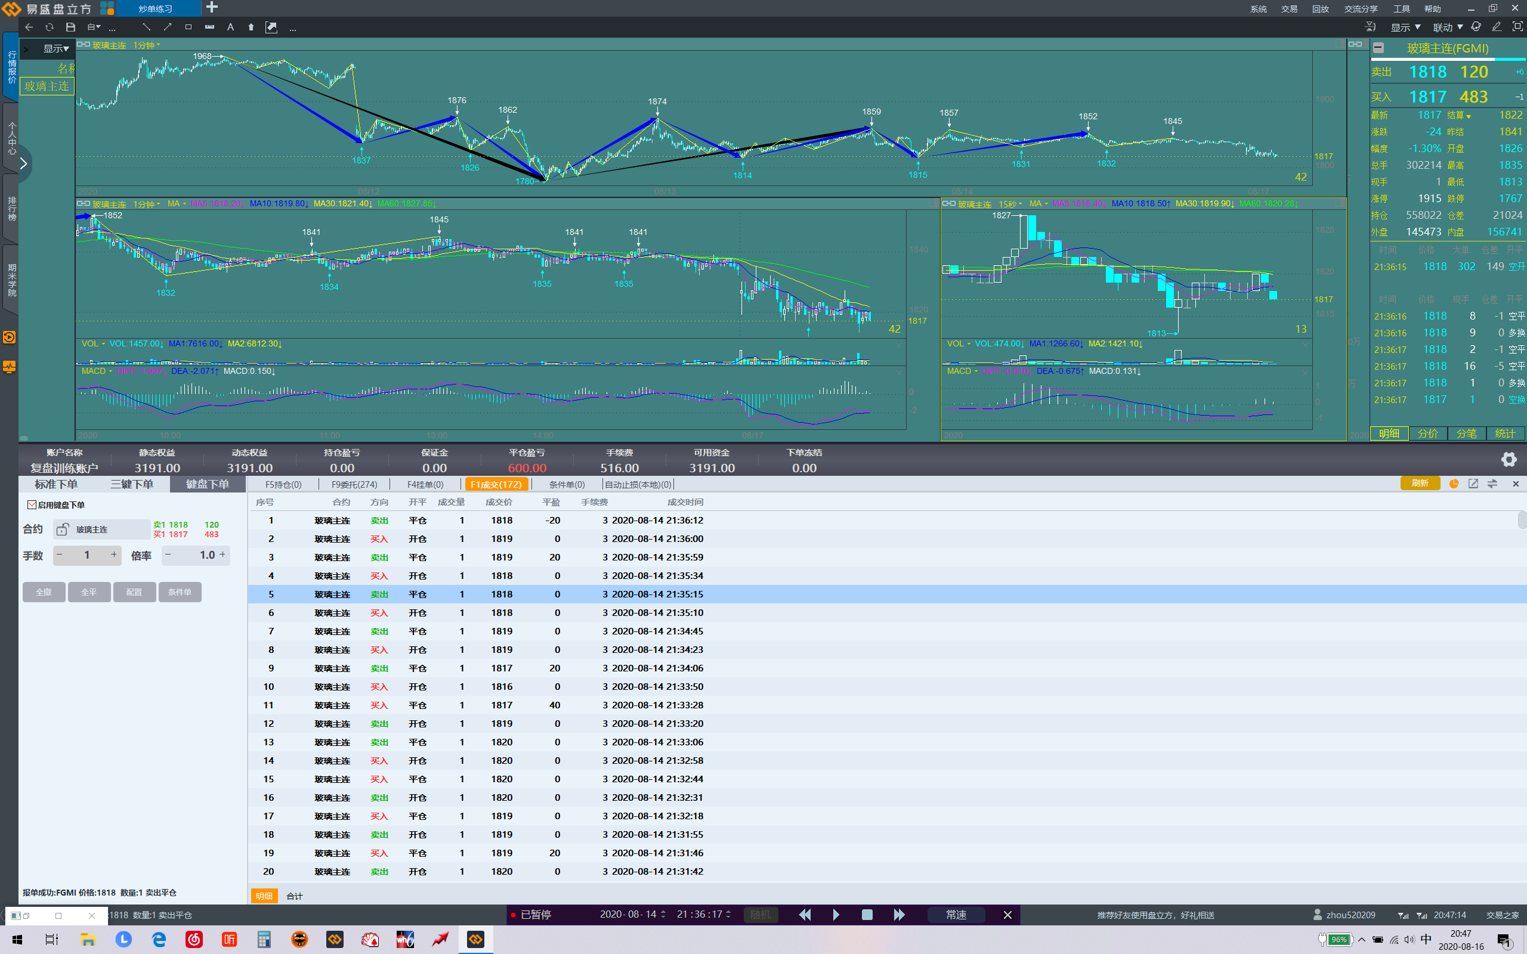Toggle the contract lock icon beside 玻璃主连

tap(62, 529)
